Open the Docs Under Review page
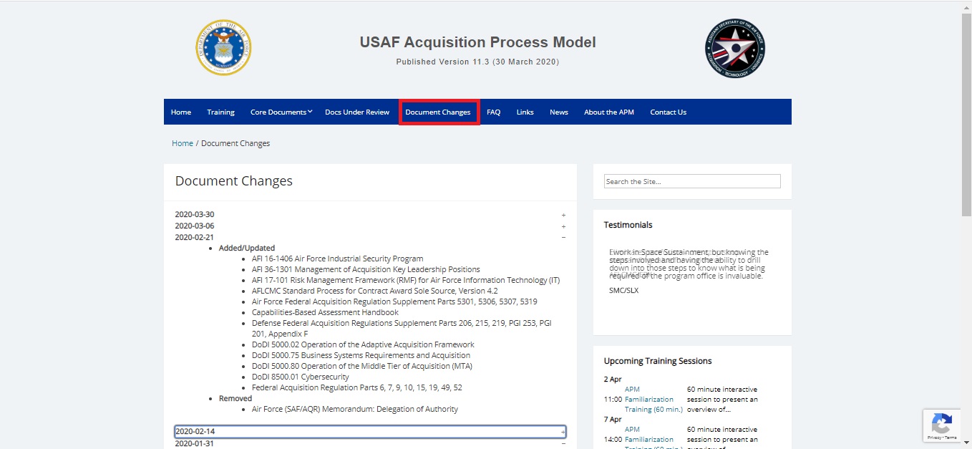This screenshot has width=972, height=449. tap(356, 112)
